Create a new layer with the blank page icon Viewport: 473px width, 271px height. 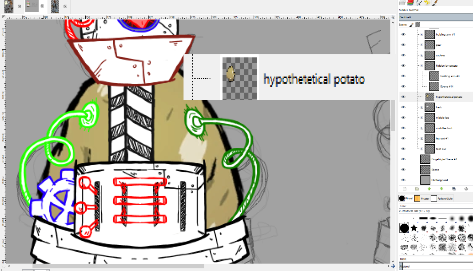pos(405,189)
